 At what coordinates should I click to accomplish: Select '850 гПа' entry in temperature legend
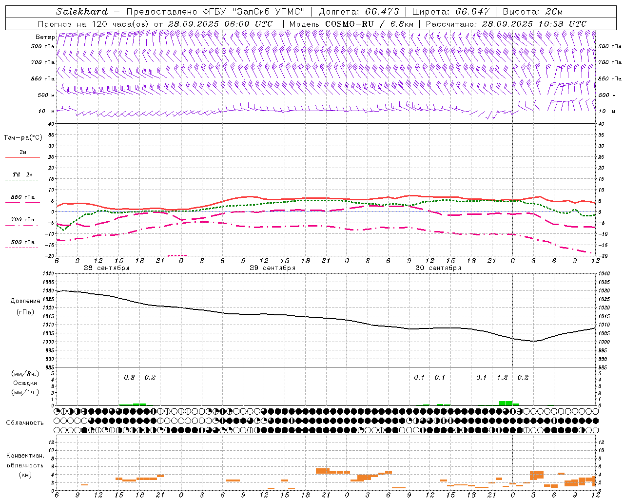click(23, 197)
